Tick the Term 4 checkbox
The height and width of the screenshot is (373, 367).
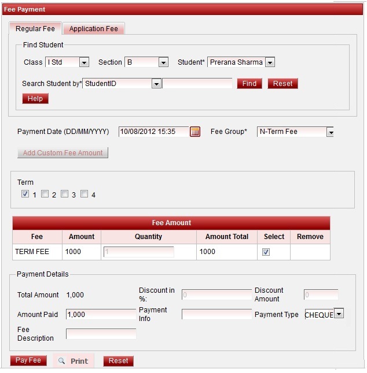pos(85,194)
